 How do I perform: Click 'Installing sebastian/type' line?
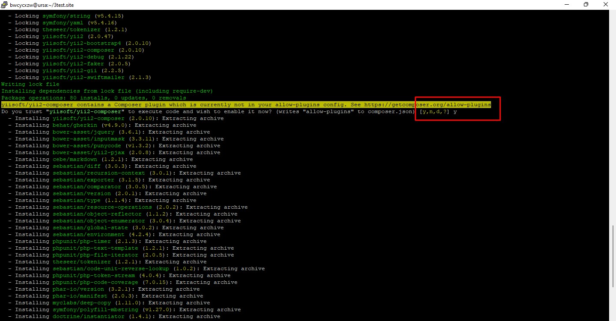click(102, 200)
